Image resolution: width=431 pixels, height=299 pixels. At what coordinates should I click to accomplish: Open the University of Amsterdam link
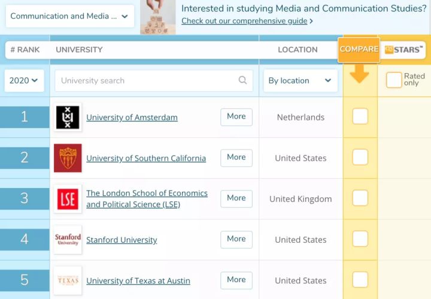tap(132, 117)
